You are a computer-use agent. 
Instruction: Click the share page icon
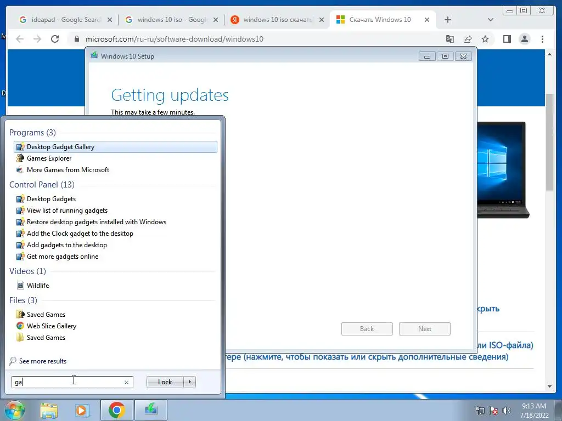[x=468, y=39]
